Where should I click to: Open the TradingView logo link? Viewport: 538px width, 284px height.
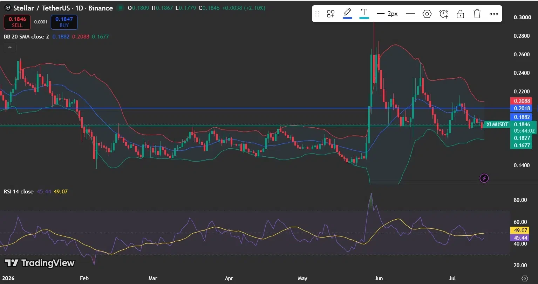pos(40,263)
